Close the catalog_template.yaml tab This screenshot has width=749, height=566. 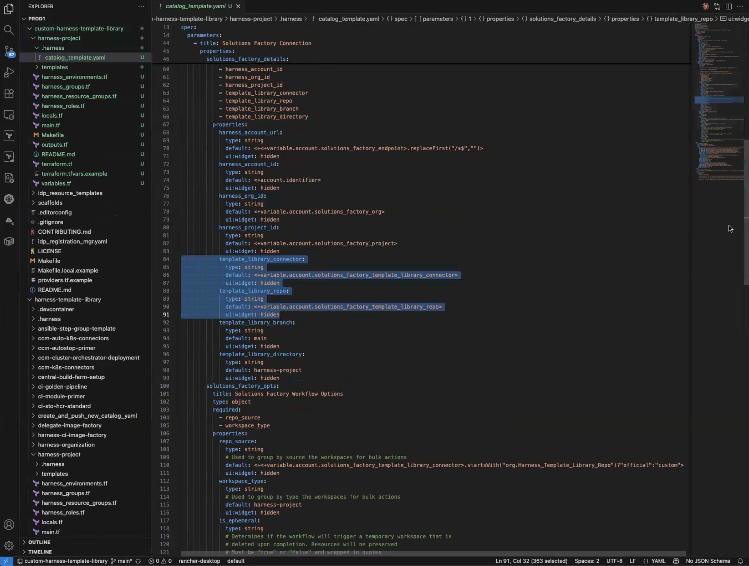point(238,6)
